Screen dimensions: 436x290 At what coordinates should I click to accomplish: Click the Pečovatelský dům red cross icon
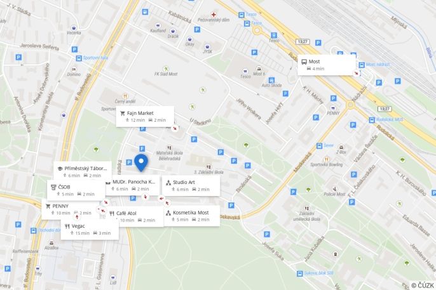point(214,15)
